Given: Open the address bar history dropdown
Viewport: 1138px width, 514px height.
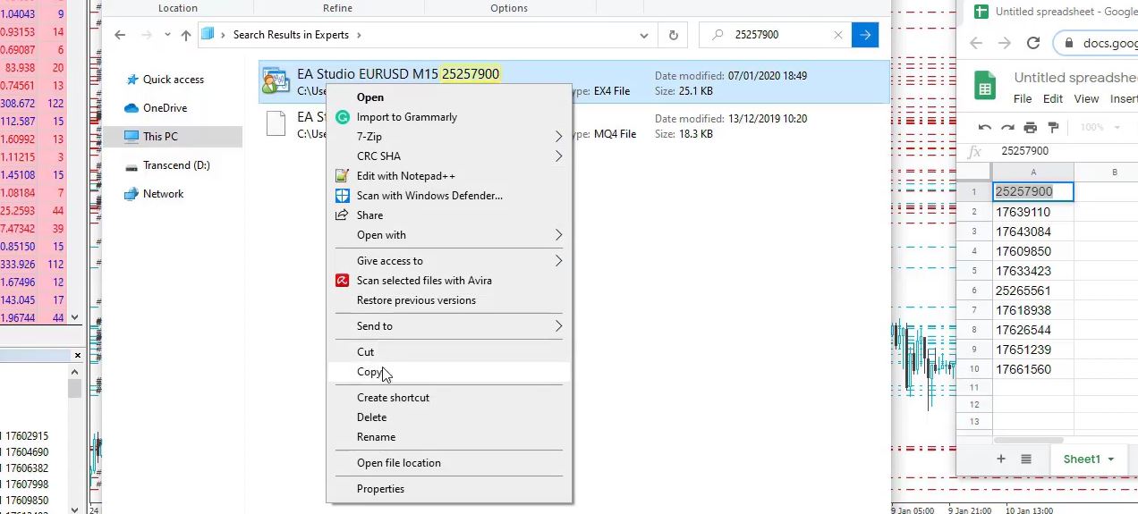Looking at the screenshot, I should 644,35.
